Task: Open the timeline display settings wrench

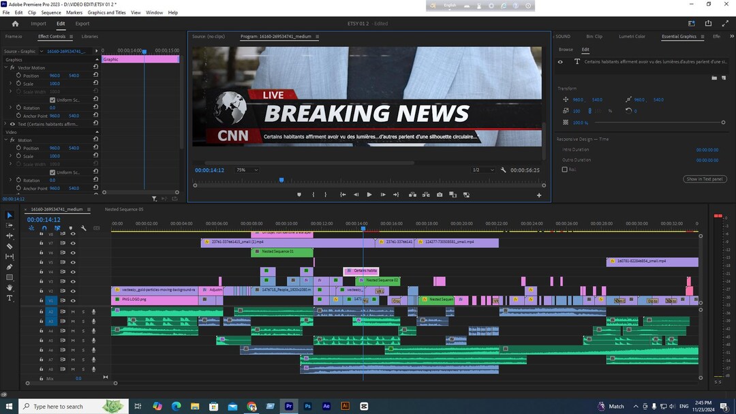Action: [84, 228]
